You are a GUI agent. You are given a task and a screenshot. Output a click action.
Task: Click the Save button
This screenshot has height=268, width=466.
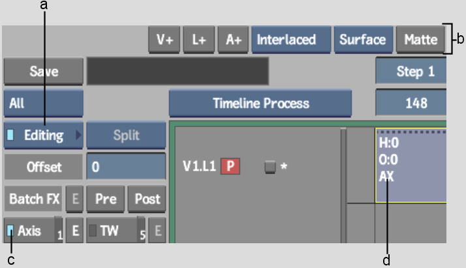(x=43, y=72)
